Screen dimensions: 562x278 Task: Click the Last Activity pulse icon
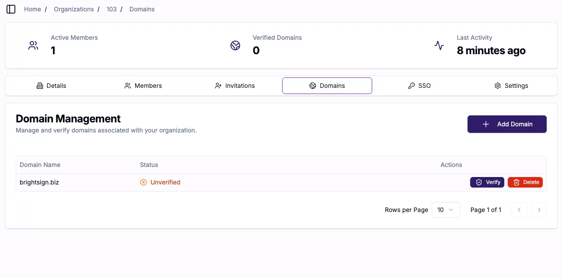(439, 45)
